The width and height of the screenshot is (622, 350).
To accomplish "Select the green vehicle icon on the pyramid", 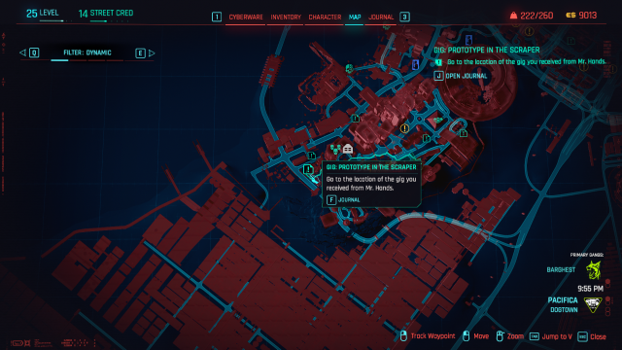I will (437, 120).
